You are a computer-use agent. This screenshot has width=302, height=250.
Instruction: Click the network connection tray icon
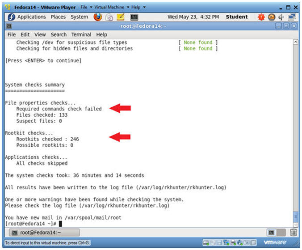click(x=292, y=17)
